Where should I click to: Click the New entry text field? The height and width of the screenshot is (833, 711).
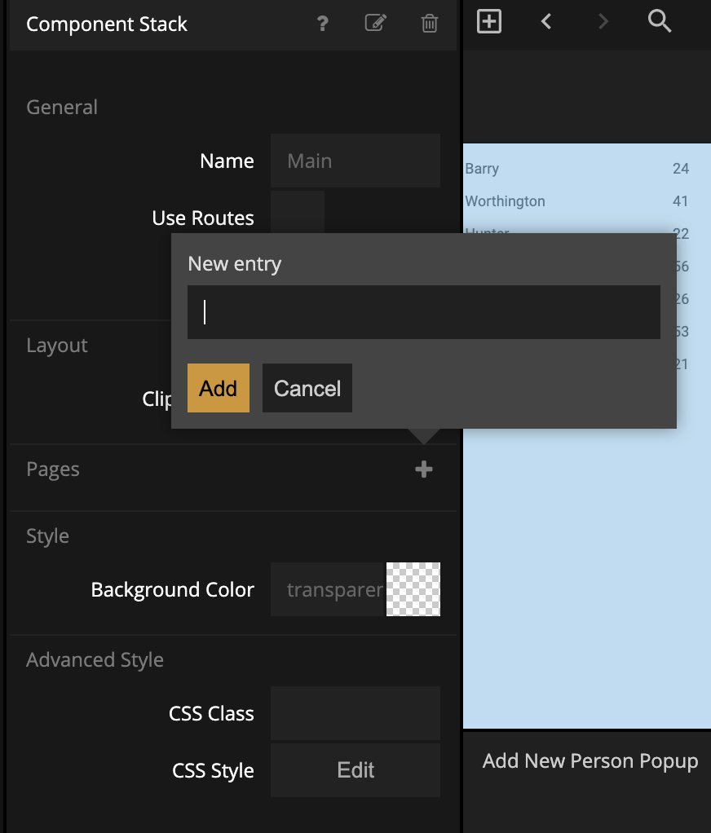(x=423, y=312)
